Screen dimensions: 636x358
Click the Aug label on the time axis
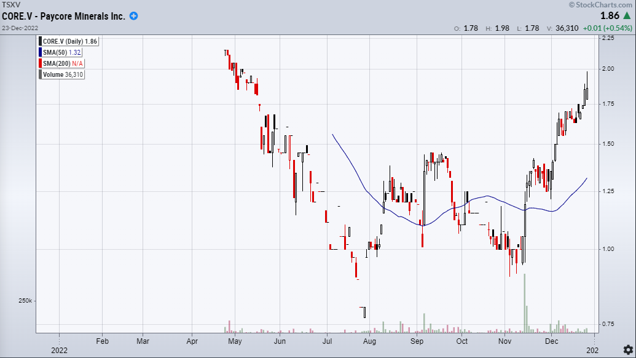tap(369, 341)
